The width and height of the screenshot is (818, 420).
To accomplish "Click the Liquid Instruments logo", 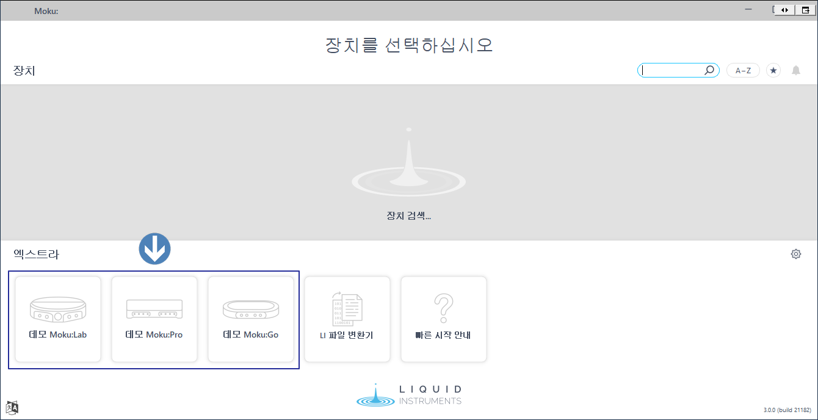I will (x=409, y=395).
